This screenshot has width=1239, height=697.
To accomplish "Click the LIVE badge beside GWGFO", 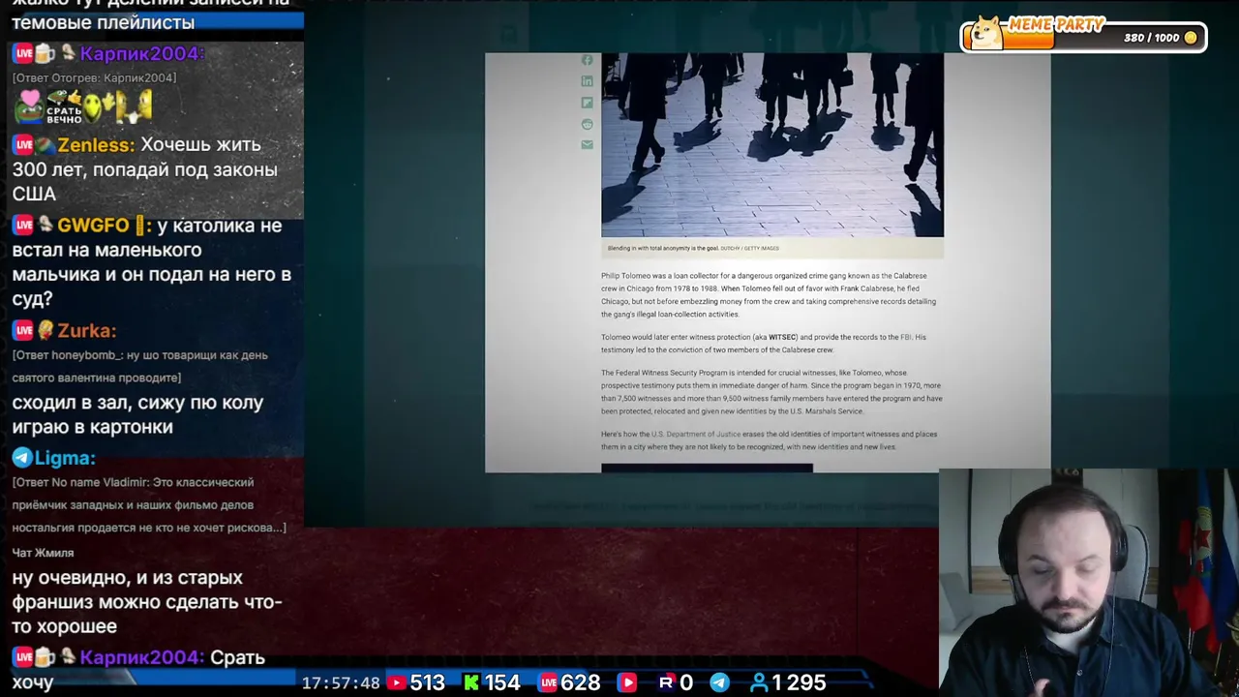I will (x=23, y=226).
